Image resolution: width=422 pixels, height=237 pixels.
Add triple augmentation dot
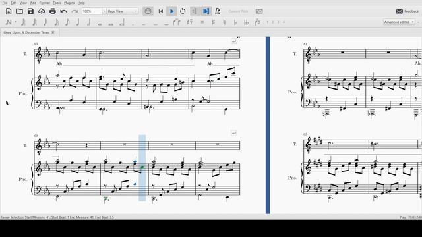[x=155, y=24]
